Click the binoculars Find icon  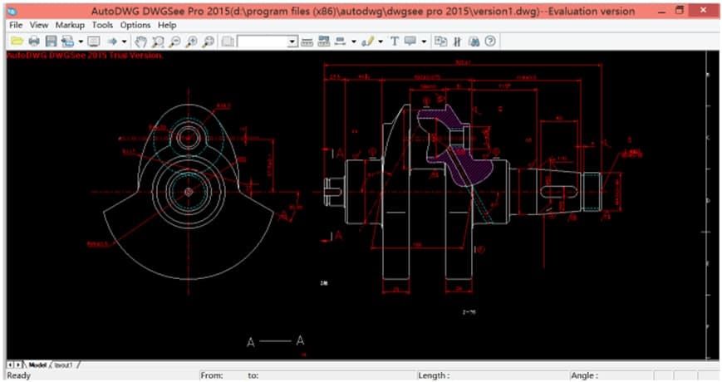[x=474, y=41]
